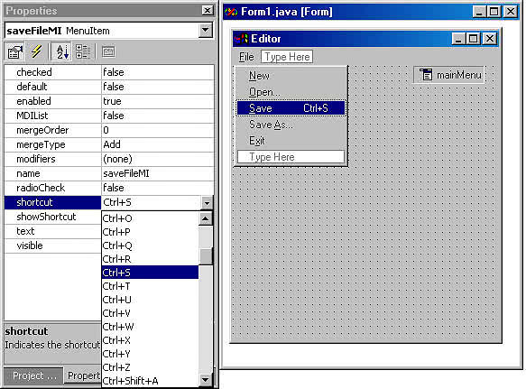Click the property pages icon

coord(108,52)
